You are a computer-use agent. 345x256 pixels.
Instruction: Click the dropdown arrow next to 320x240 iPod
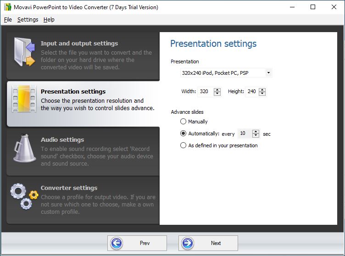point(268,73)
